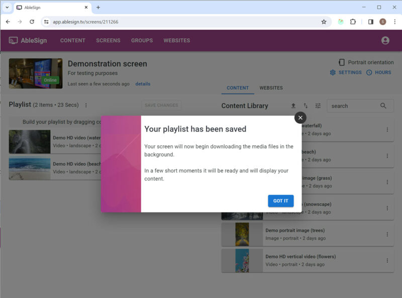Open the Playlist options menu
Viewport: 402px width, 298px height.
pyautogui.click(x=86, y=105)
